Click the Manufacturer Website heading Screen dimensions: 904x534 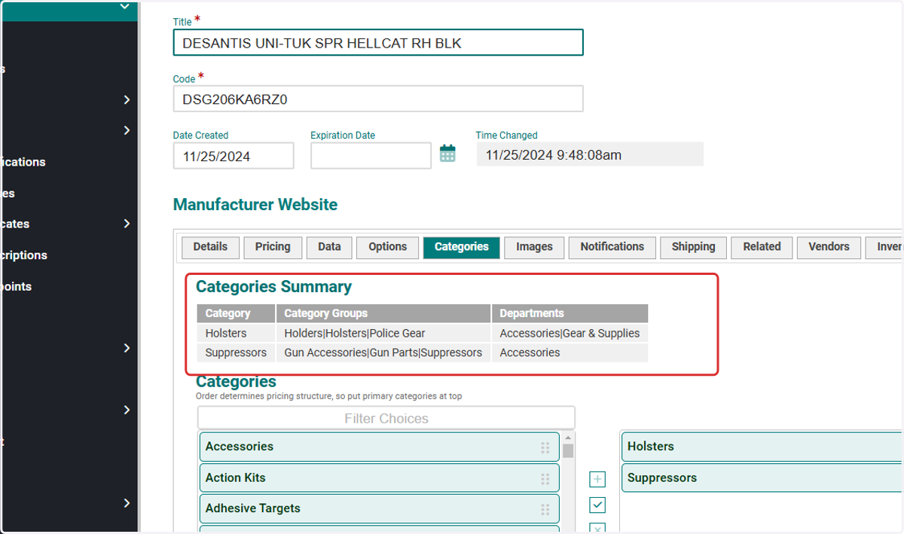[x=255, y=205]
